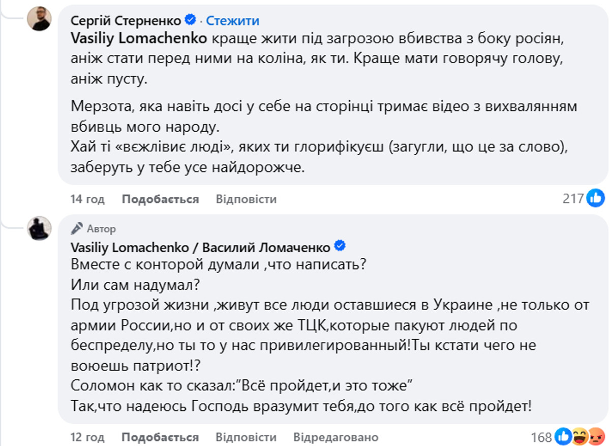
Task: Click the Автор microphone badge icon
Action: pyautogui.click(x=77, y=228)
